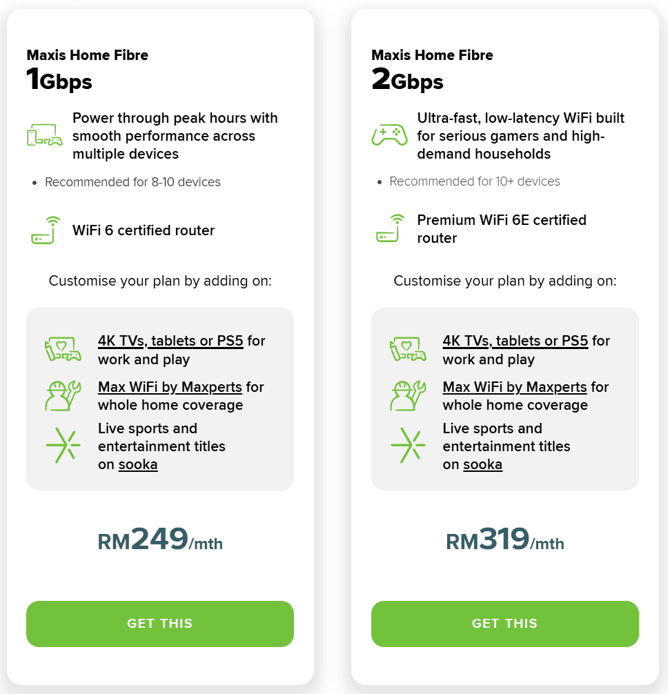Click the RM319/mth price text
668x694 pixels.
pyautogui.click(x=505, y=540)
